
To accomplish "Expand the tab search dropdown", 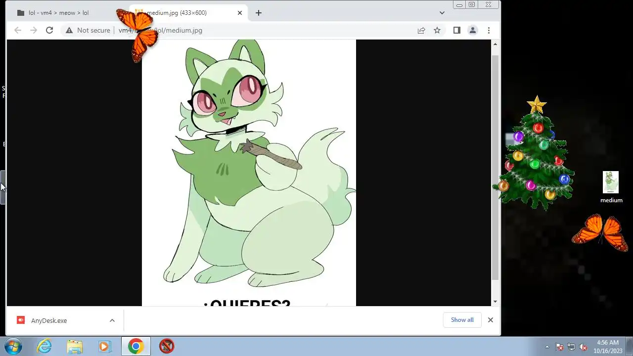I will [442, 13].
